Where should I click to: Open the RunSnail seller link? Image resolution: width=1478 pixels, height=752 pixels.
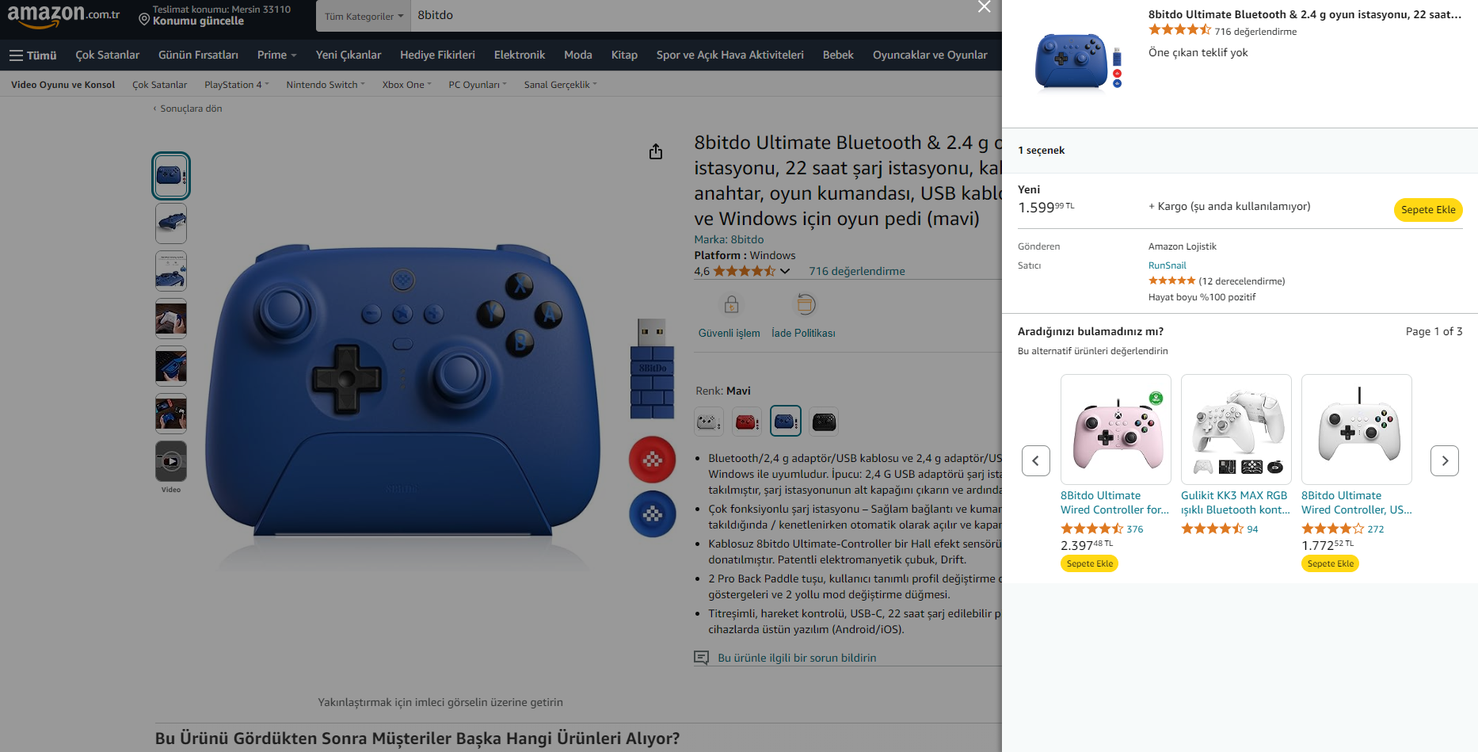click(1168, 265)
